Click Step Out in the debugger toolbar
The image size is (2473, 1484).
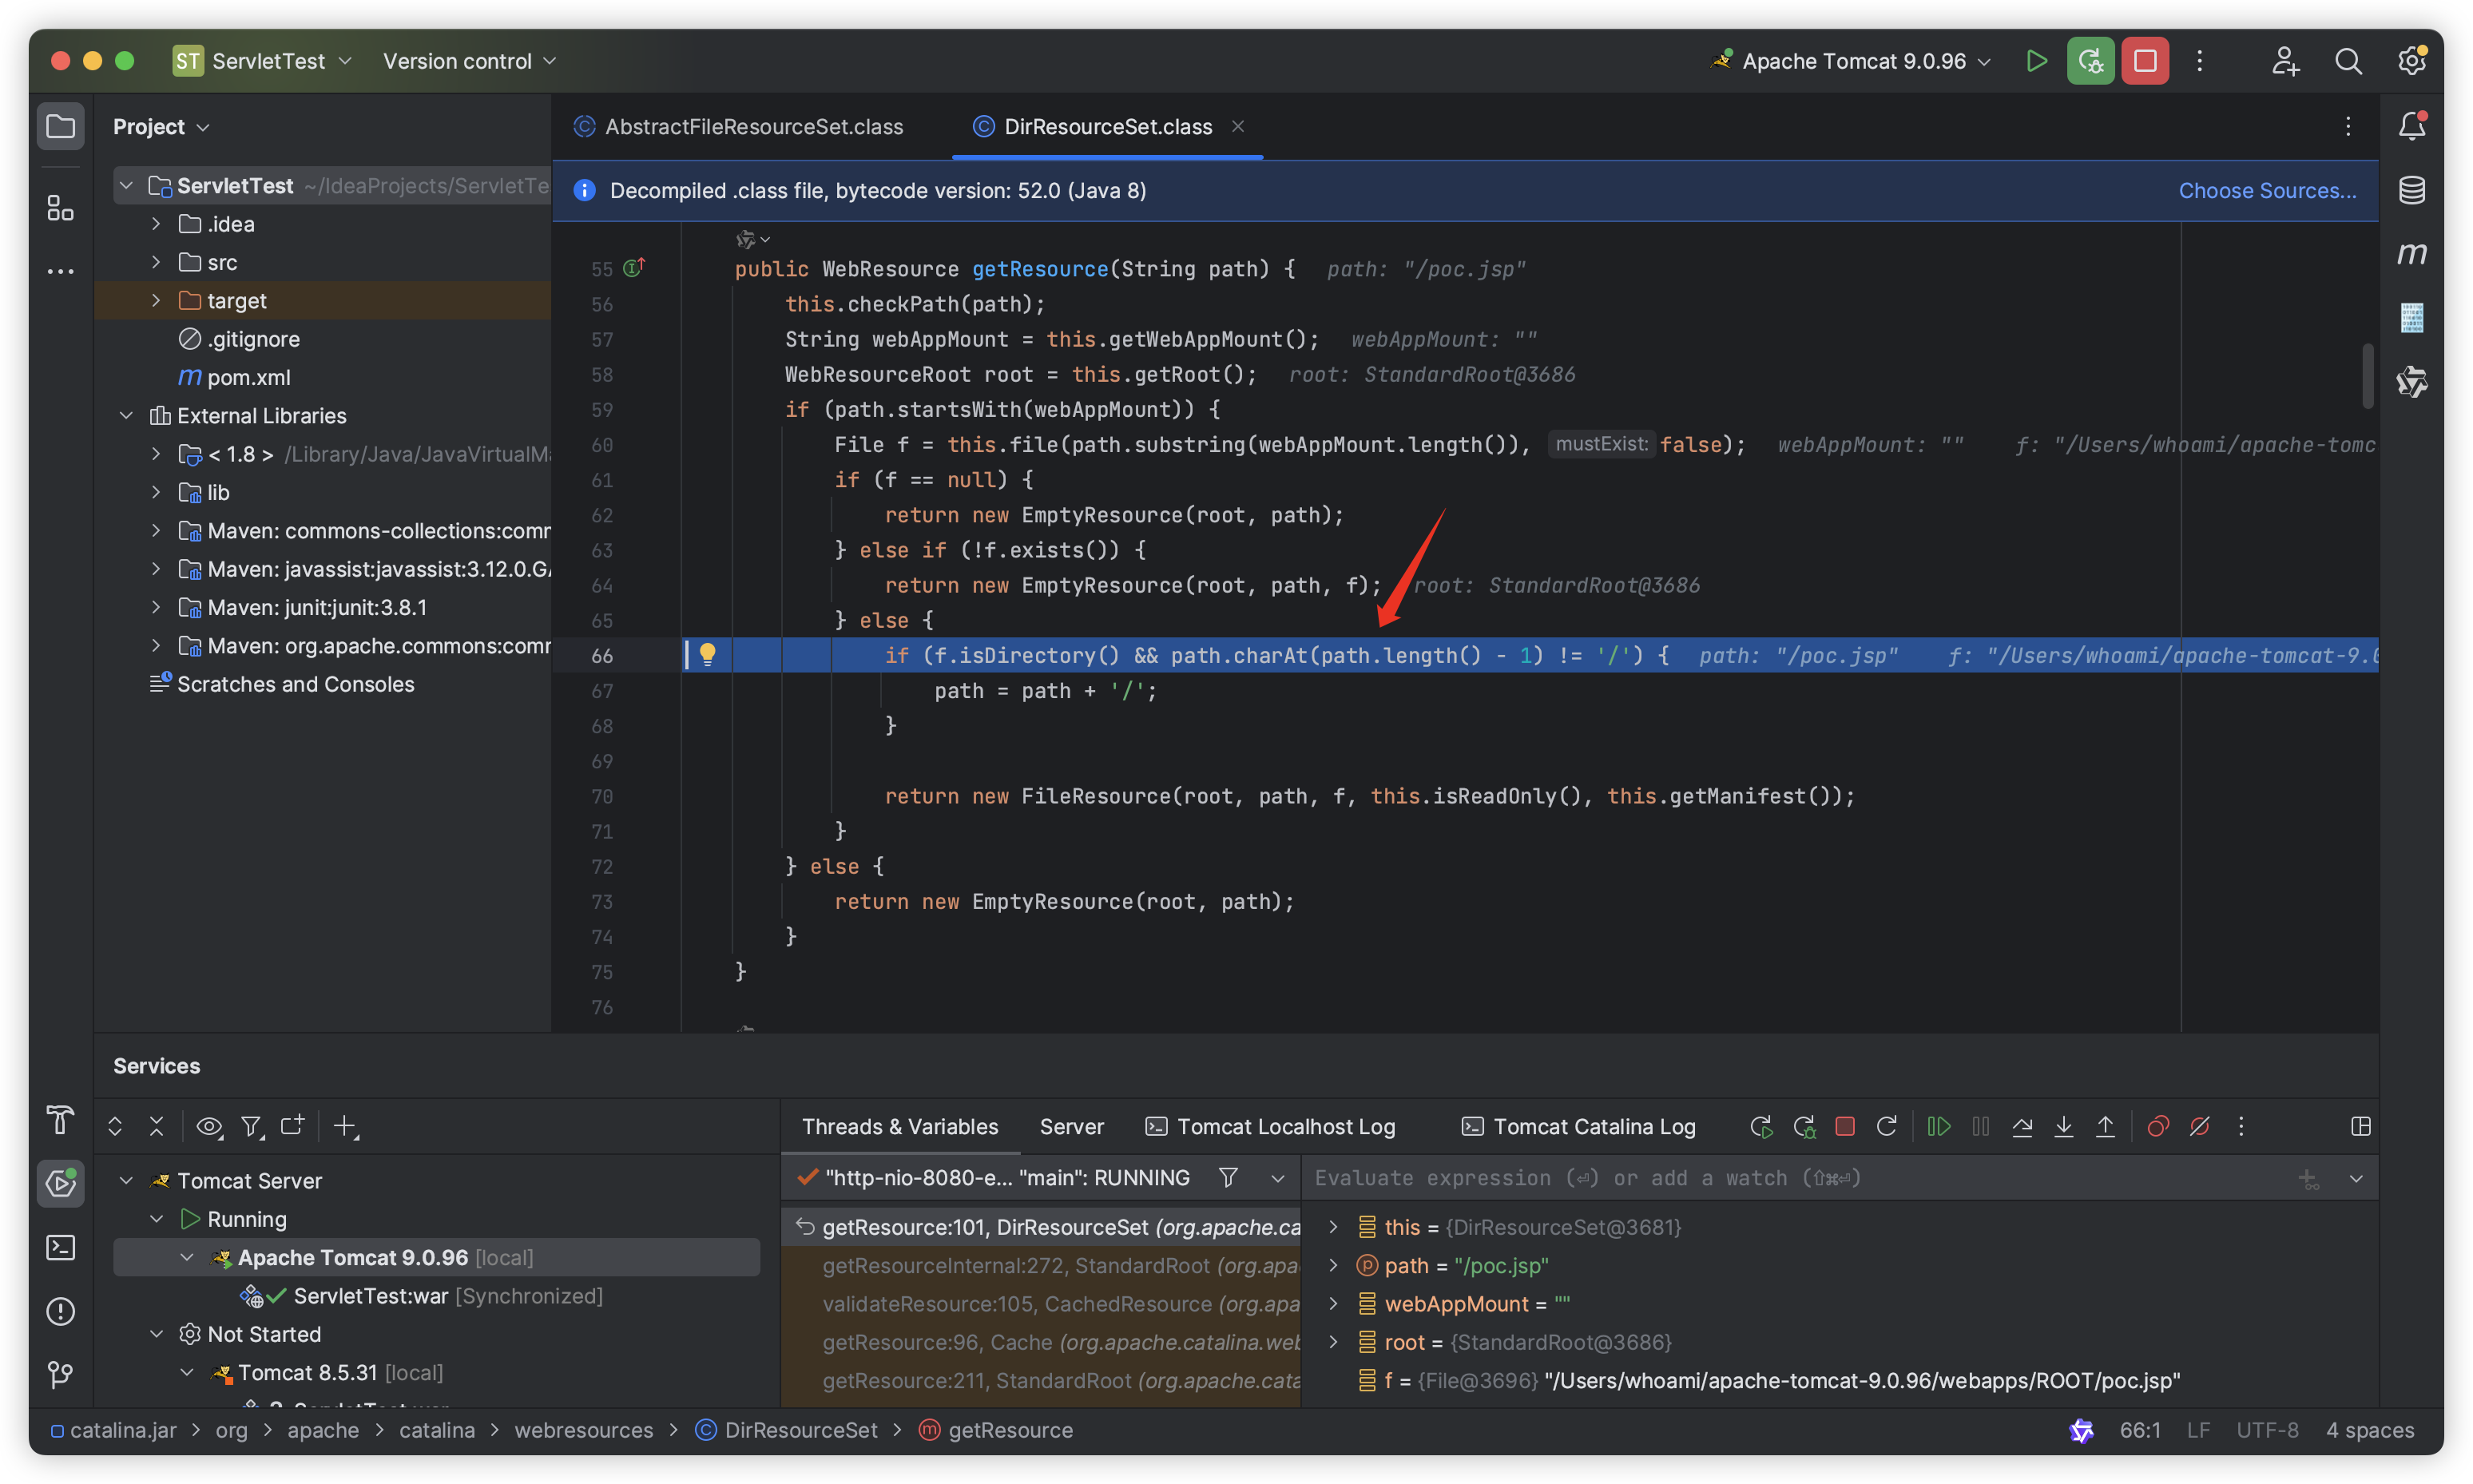pos(2105,1126)
